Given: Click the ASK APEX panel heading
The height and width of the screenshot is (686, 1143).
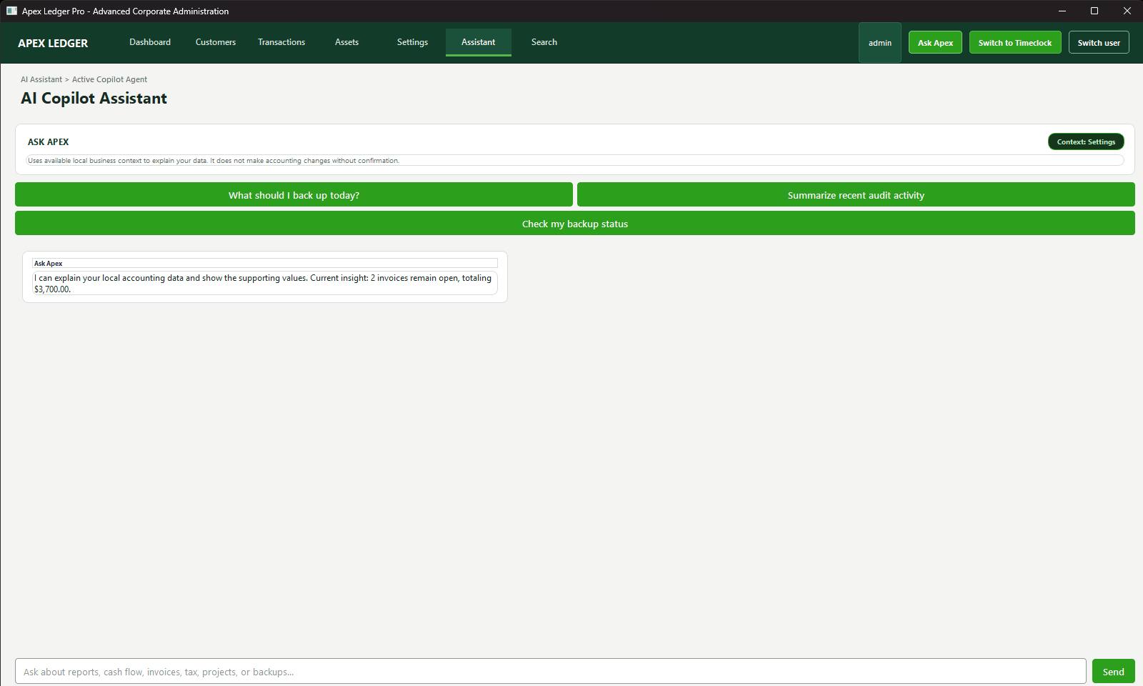Looking at the screenshot, I should pos(49,142).
